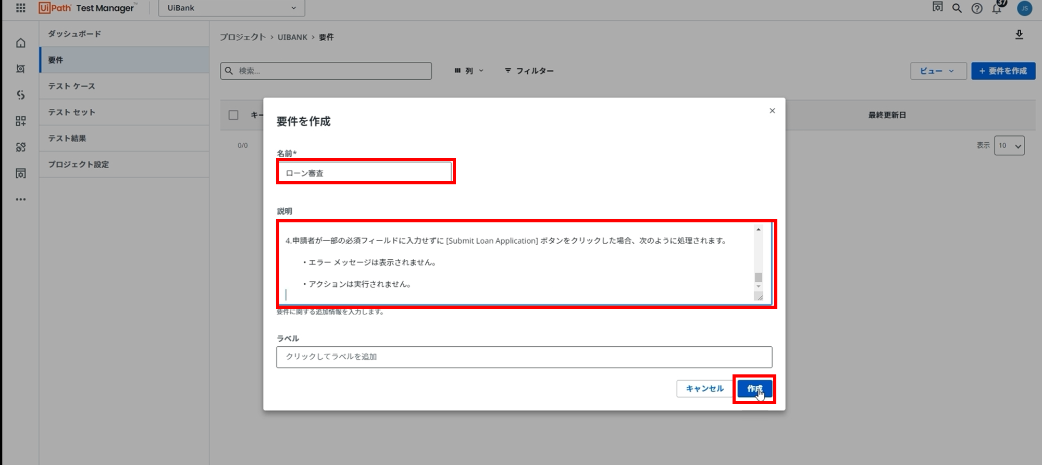Click the ラベル field to add label
Image resolution: width=1042 pixels, height=465 pixels.
(524, 357)
